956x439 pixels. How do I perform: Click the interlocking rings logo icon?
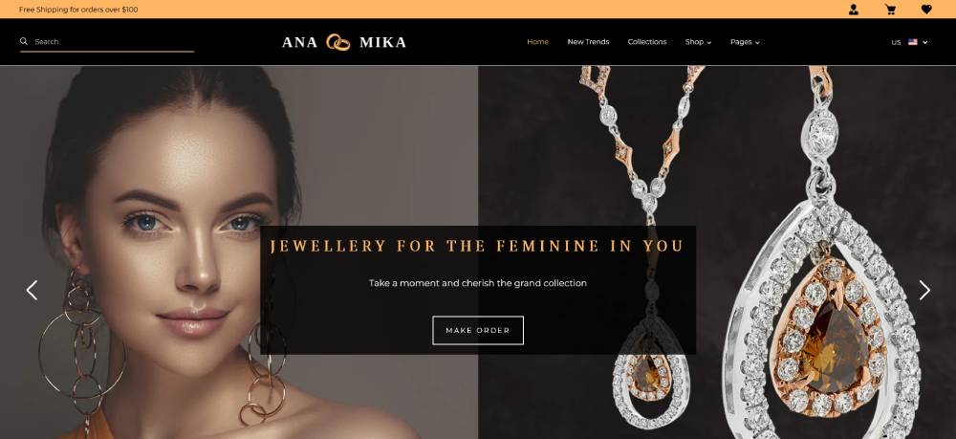coord(338,42)
